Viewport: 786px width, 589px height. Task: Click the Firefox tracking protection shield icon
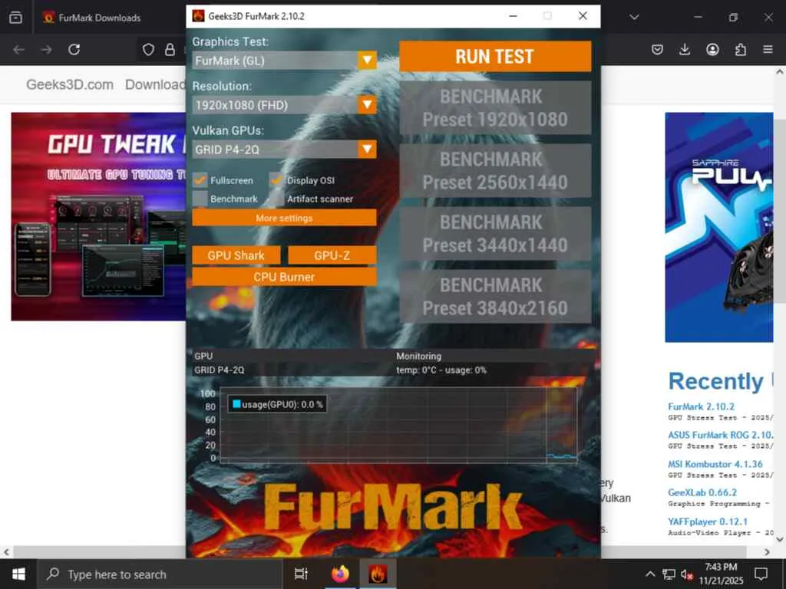148,50
